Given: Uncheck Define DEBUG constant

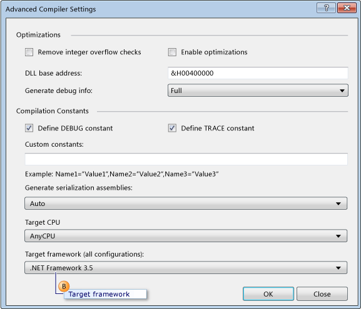Looking at the screenshot, I should point(29,128).
